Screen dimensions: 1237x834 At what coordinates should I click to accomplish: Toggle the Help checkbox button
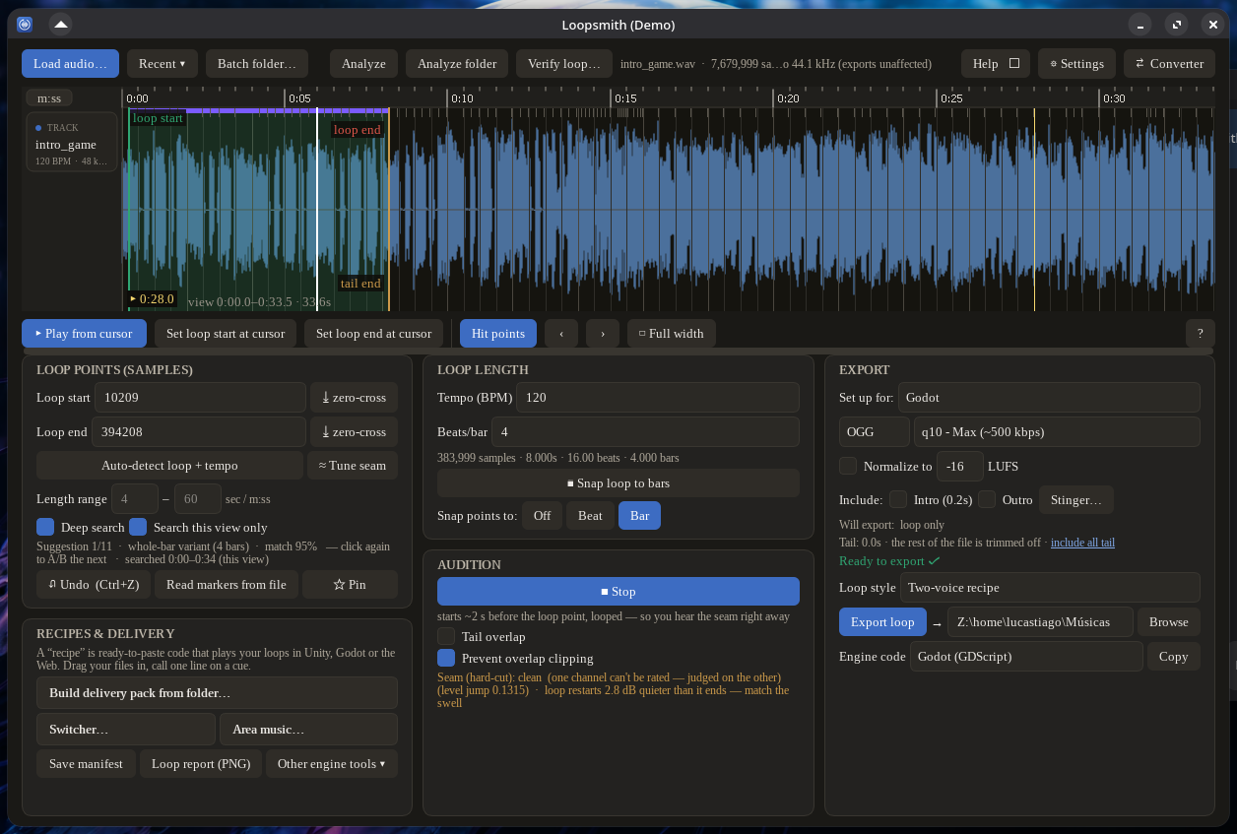pyautogui.click(x=996, y=63)
